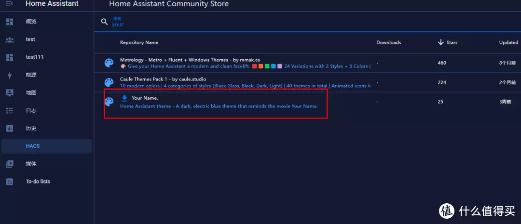Click the Caule description '10 modern colors'
521x224 pixels.
click(x=245, y=86)
